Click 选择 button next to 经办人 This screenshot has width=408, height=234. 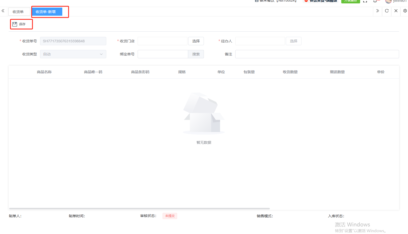click(x=293, y=41)
